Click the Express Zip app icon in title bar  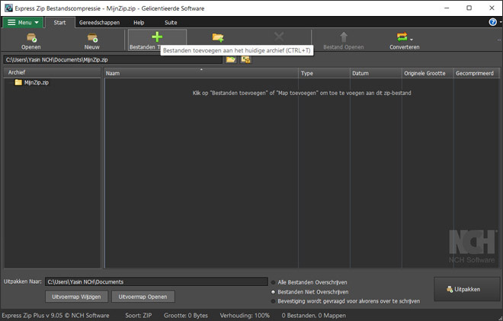8,8
